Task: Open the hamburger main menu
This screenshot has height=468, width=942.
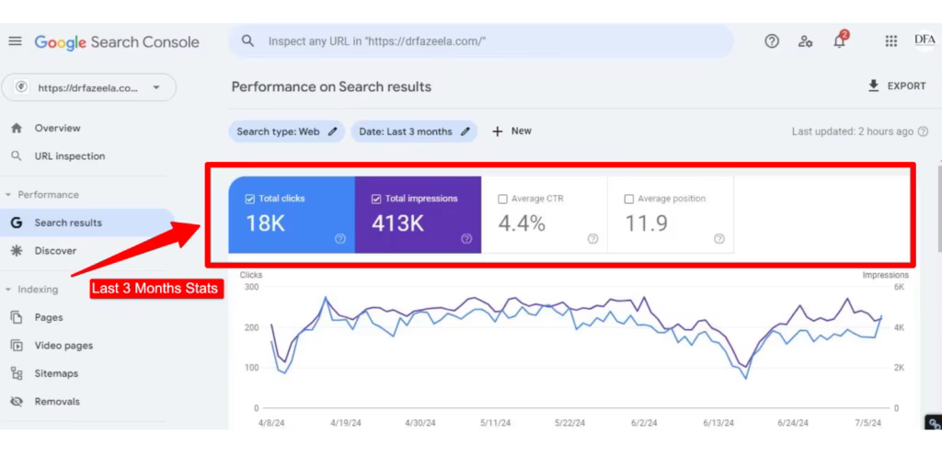Action: (x=15, y=41)
